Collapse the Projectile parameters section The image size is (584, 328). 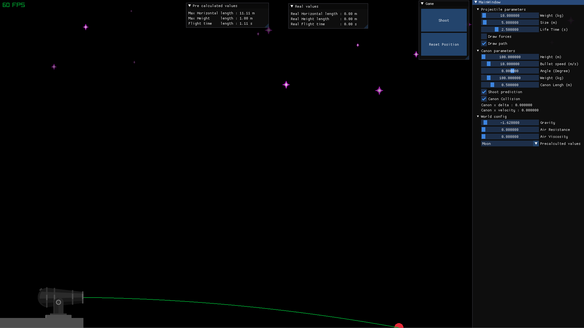pyautogui.click(x=478, y=9)
